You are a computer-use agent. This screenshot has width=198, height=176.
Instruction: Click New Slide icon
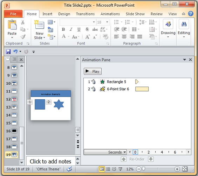pyautogui.click(x=40, y=25)
